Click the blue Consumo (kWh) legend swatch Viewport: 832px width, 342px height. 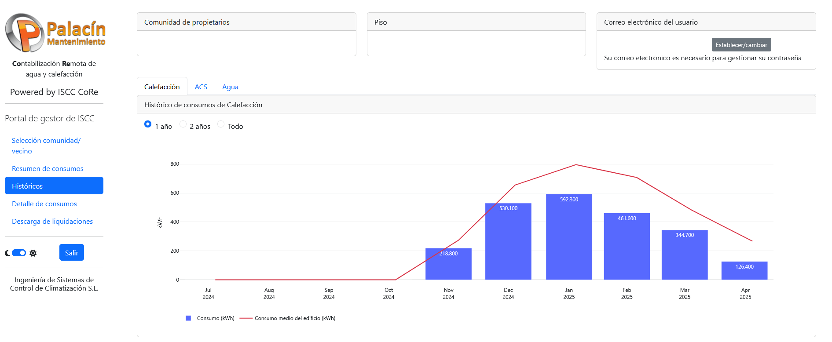tap(188, 318)
